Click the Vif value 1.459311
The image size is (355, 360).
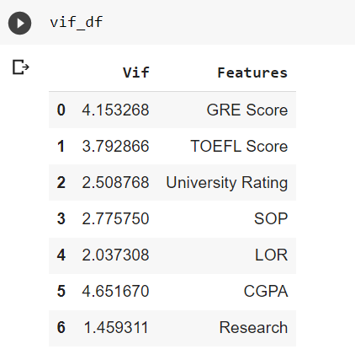click(x=116, y=327)
